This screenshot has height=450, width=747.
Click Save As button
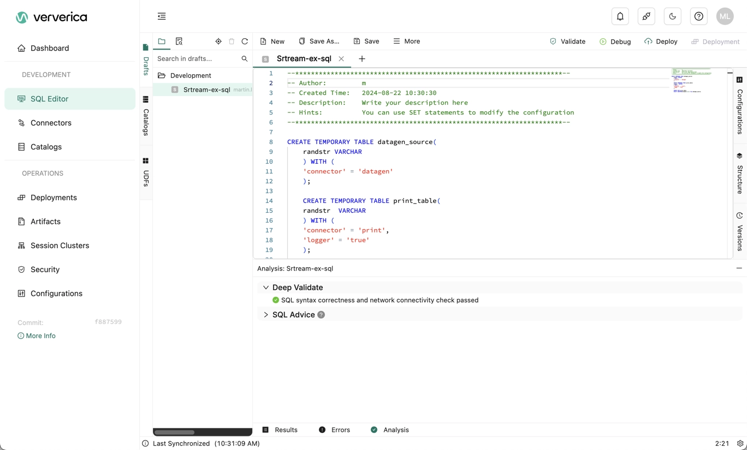[x=319, y=41]
